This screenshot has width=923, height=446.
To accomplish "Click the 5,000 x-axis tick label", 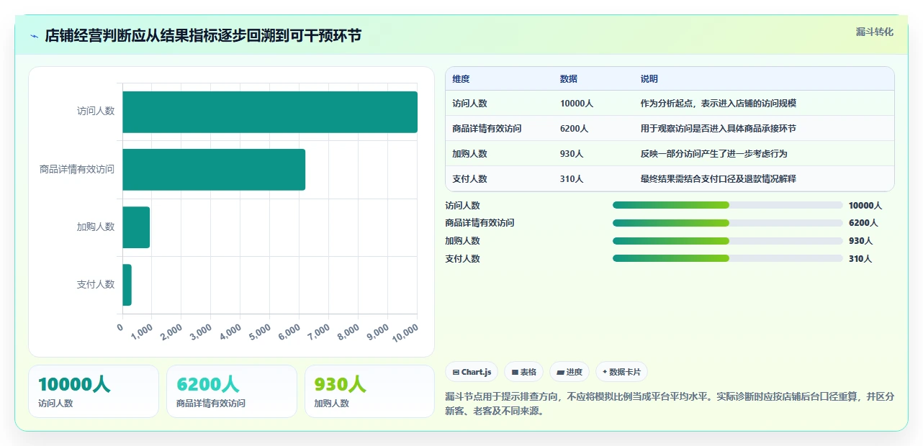I will (x=260, y=332).
